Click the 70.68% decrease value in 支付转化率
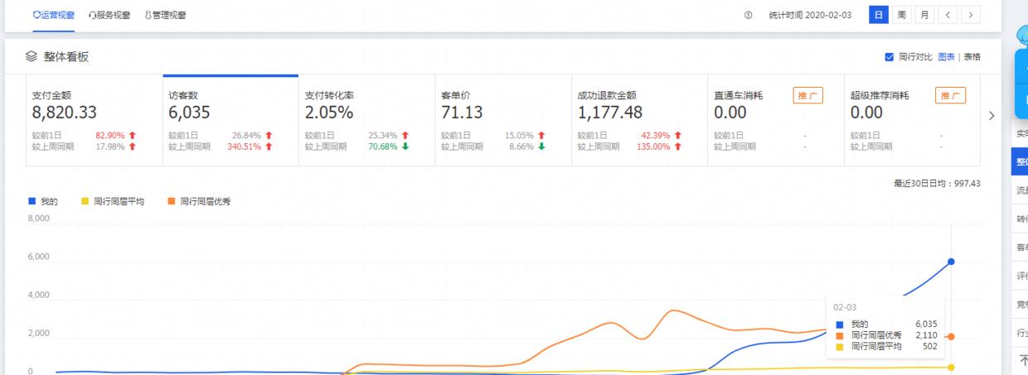The height and width of the screenshot is (375, 1028). (x=382, y=147)
